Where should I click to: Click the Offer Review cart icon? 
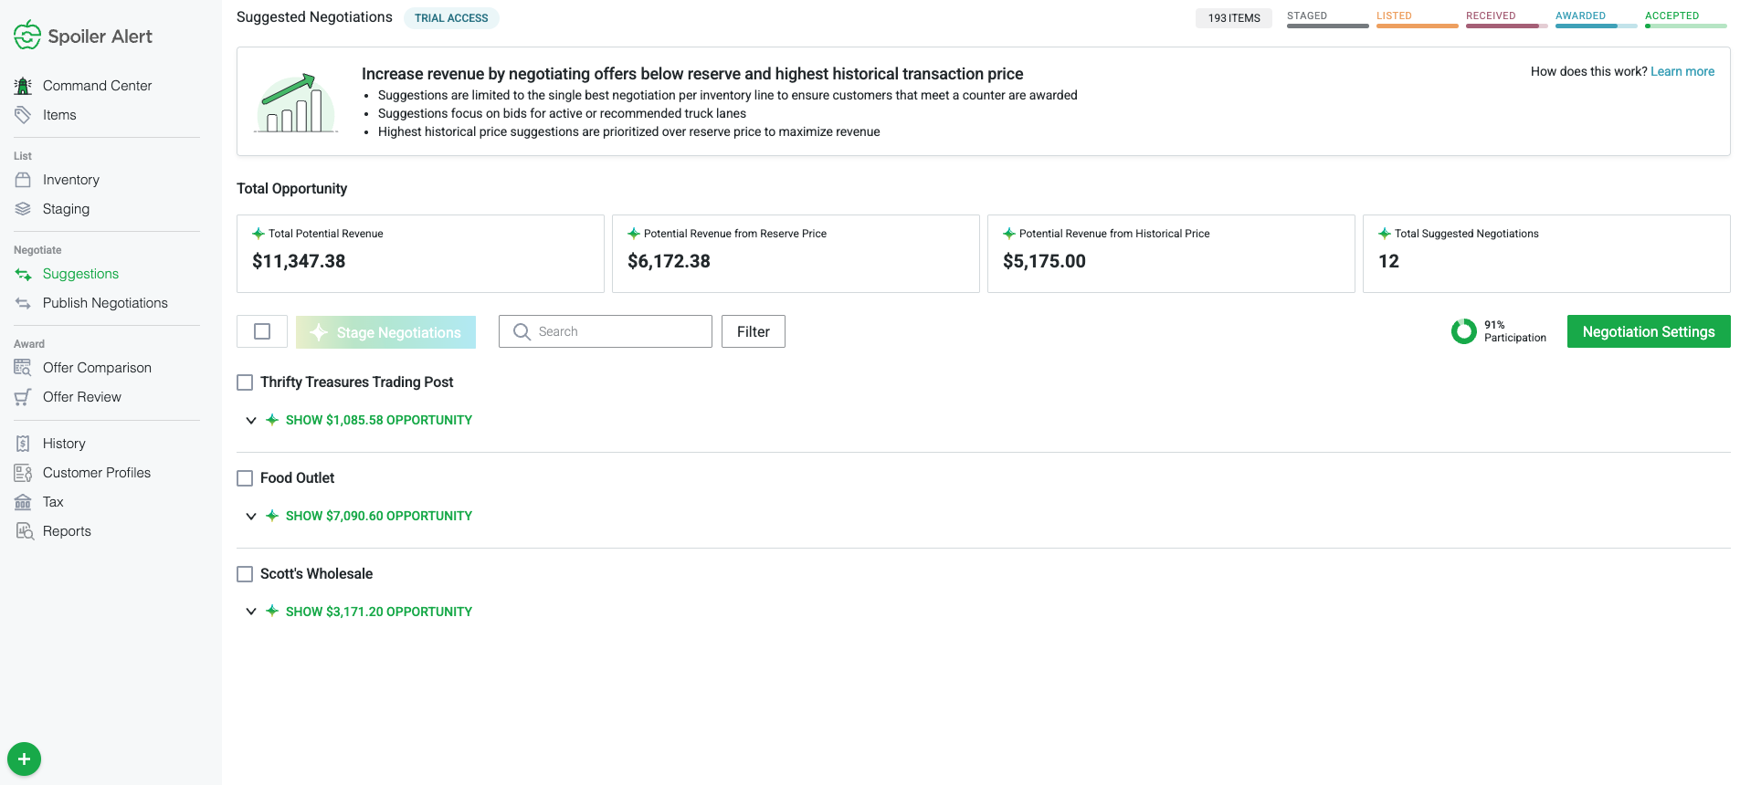tap(23, 397)
